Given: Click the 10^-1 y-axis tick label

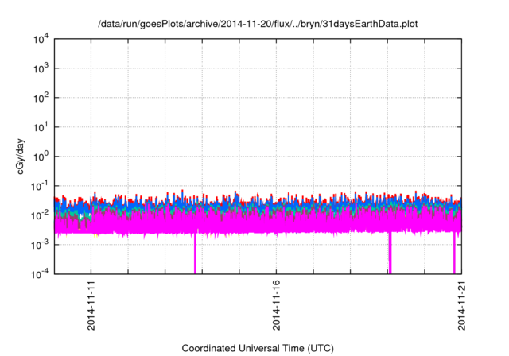Looking at the screenshot, I should 41,186.
